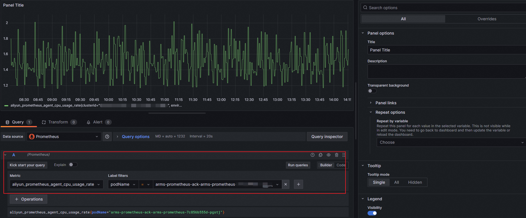Click the Query options link text
The image size is (526, 218).
click(136, 137)
